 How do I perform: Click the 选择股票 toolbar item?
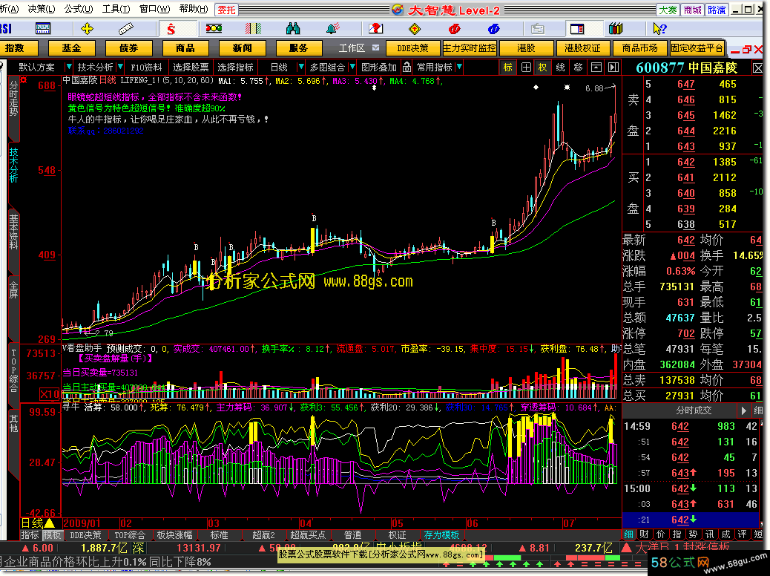(191, 68)
